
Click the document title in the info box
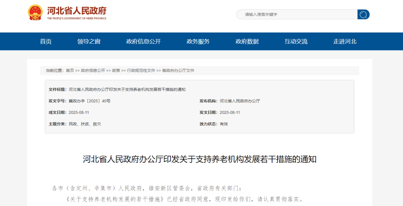pos(127,90)
